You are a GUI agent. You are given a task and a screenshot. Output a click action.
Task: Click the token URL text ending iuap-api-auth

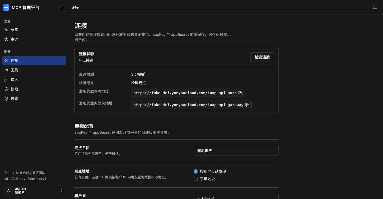tap(185, 93)
